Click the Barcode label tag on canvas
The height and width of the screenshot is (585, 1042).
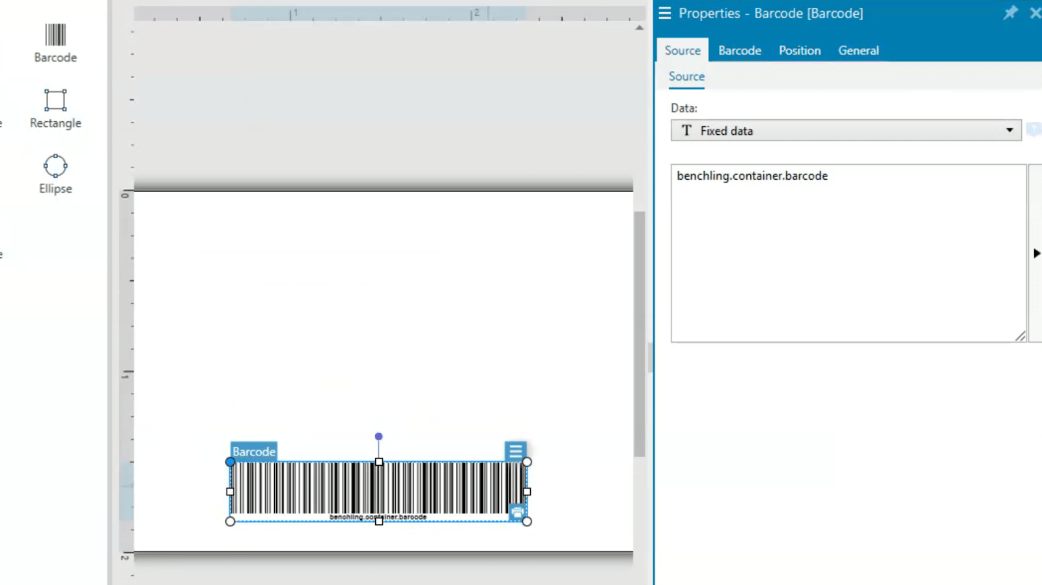(254, 451)
